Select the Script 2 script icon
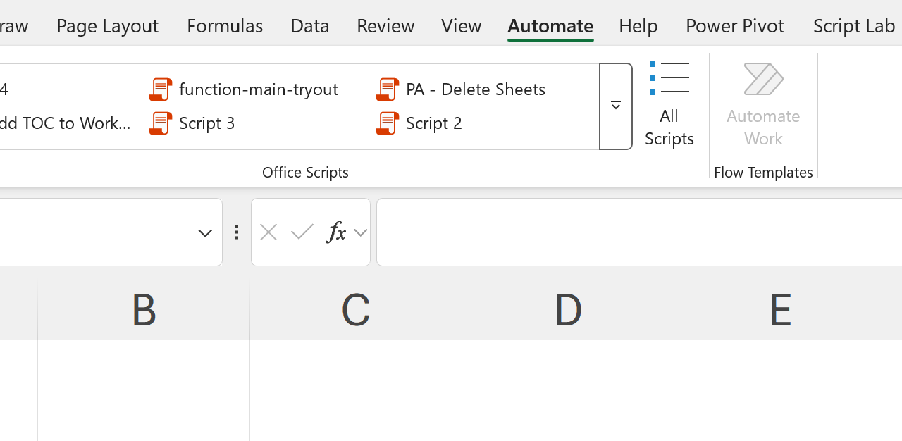 click(x=387, y=123)
